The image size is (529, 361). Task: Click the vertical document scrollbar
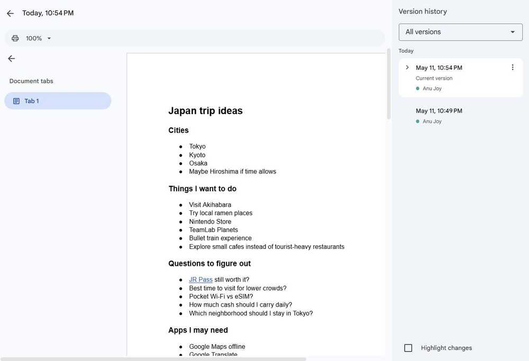(x=389, y=84)
